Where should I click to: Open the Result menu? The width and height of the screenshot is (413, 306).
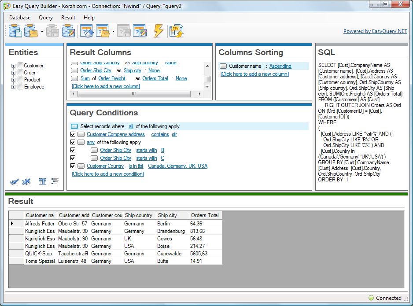(68, 18)
